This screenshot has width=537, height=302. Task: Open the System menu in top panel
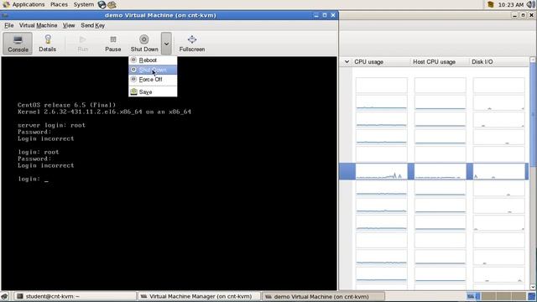83,4
